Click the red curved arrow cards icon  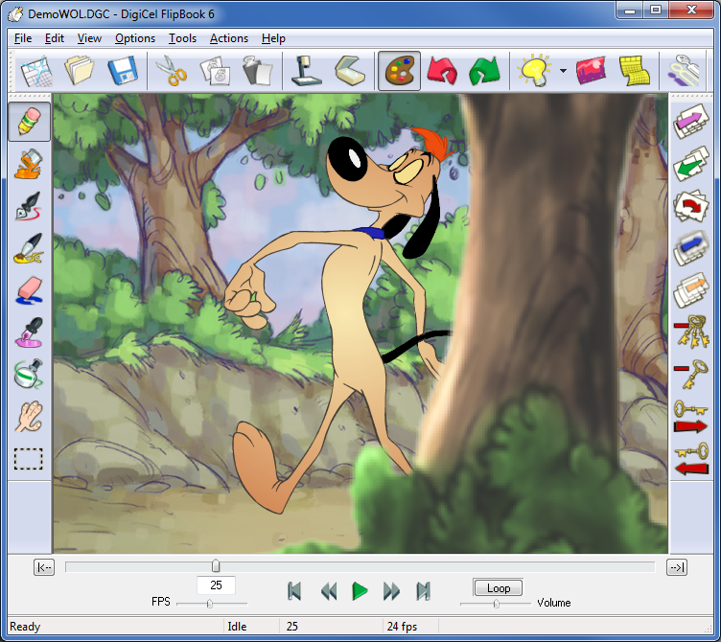tap(691, 206)
